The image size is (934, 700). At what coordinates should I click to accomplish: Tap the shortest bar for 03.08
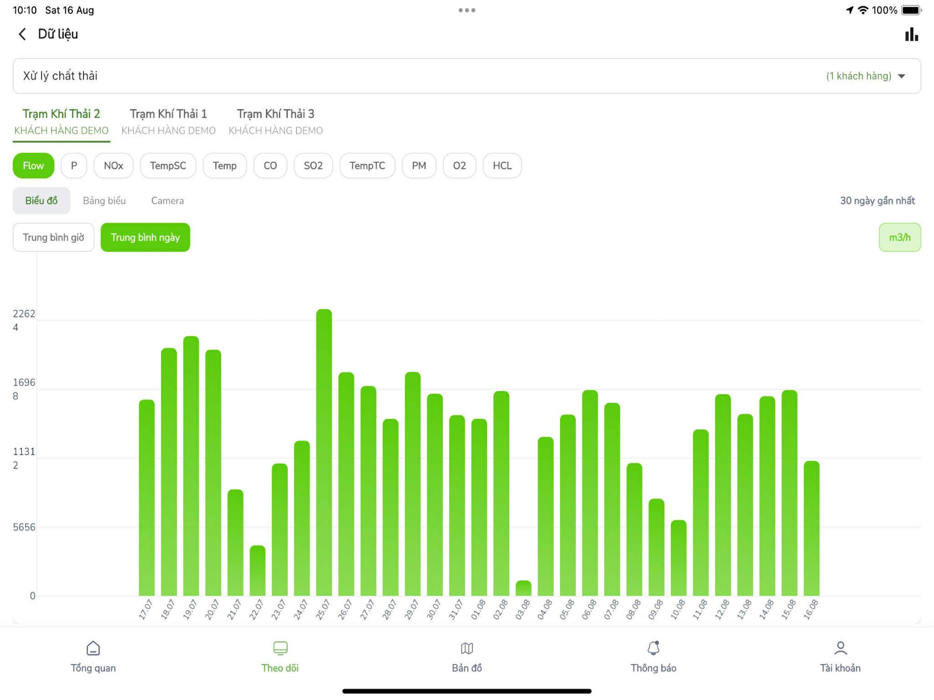point(524,588)
